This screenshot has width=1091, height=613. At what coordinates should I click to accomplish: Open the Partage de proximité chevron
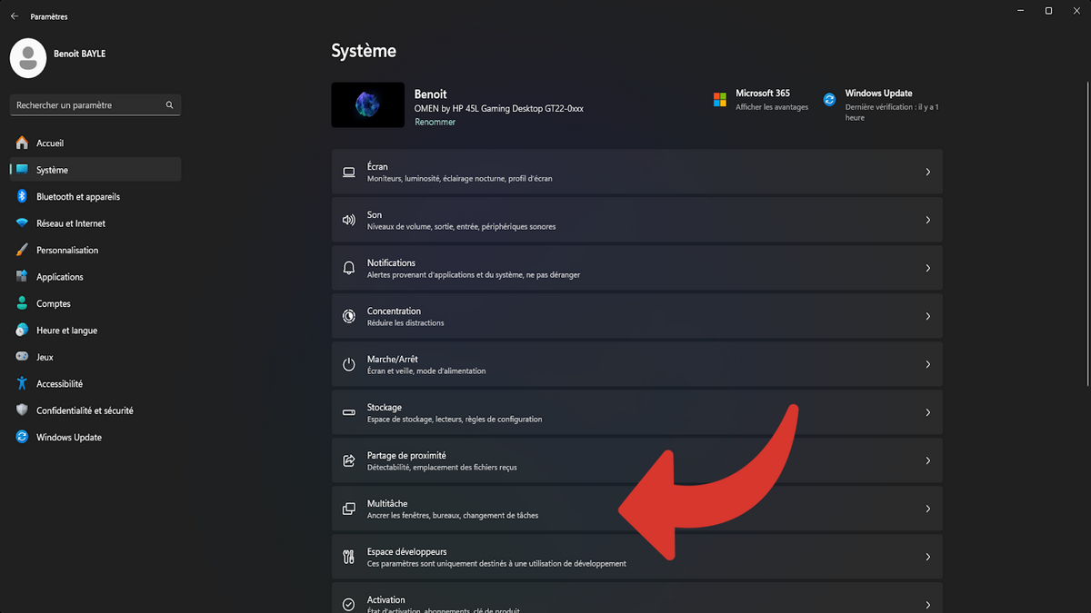pos(927,461)
